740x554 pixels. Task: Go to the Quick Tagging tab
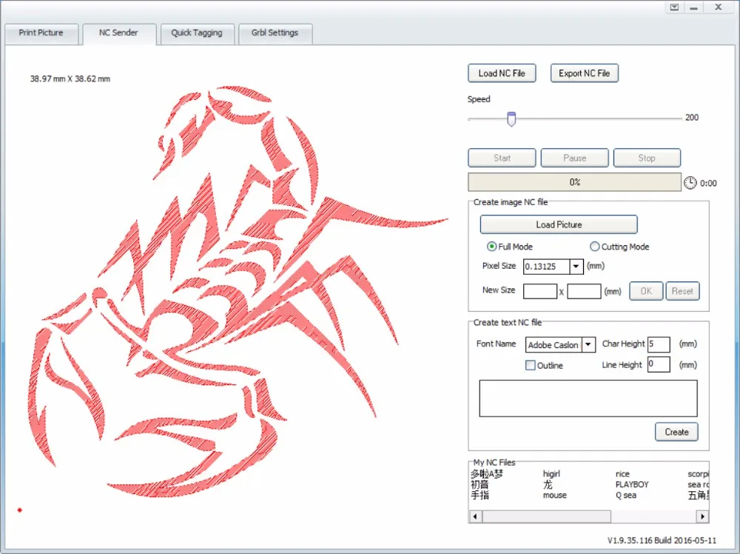click(x=198, y=33)
